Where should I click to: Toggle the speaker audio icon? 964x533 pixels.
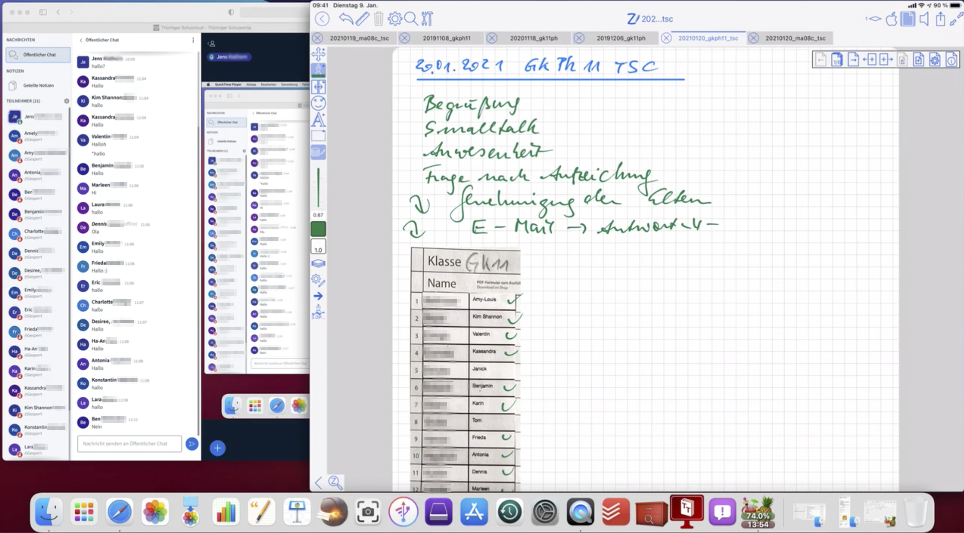point(924,19)
